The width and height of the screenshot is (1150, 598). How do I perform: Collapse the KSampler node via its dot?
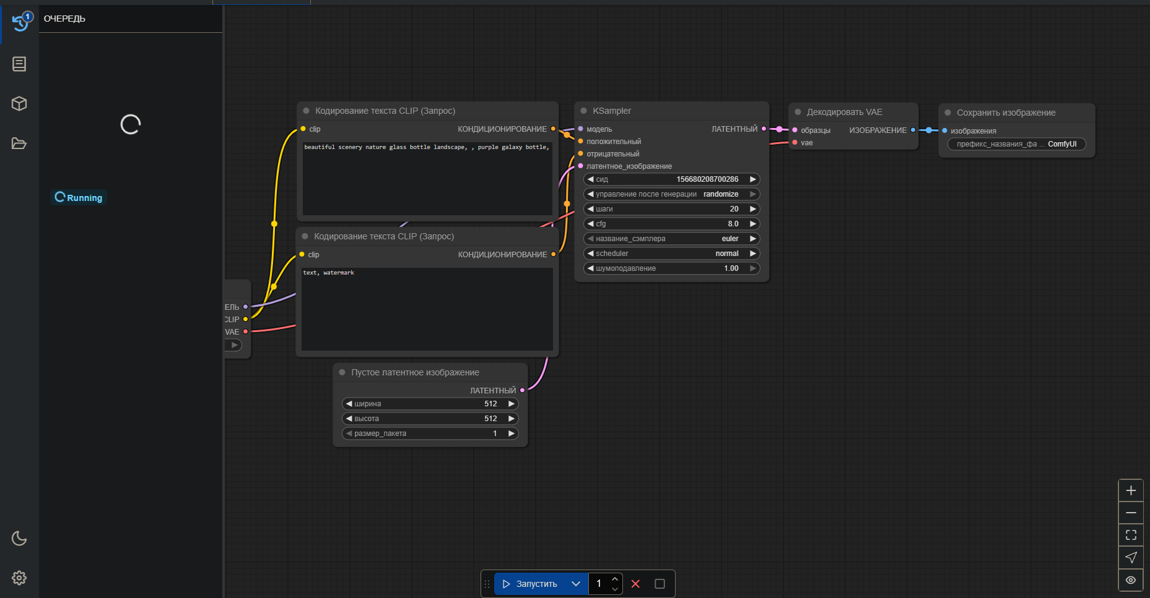point(583,111)
